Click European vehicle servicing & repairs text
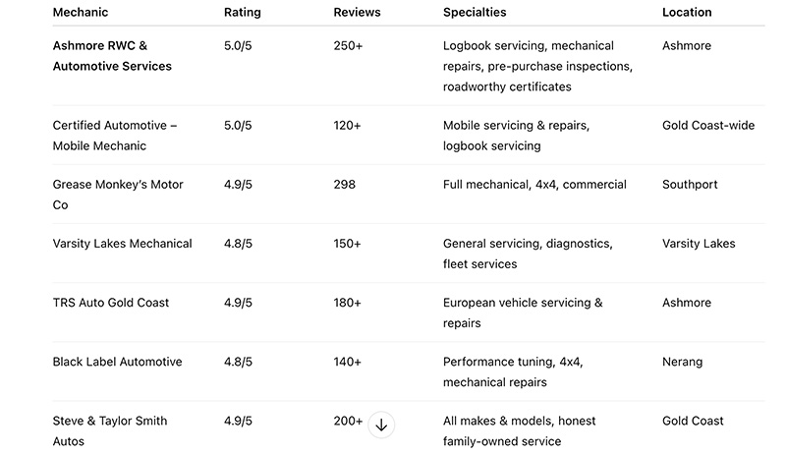 pos(523,312)
